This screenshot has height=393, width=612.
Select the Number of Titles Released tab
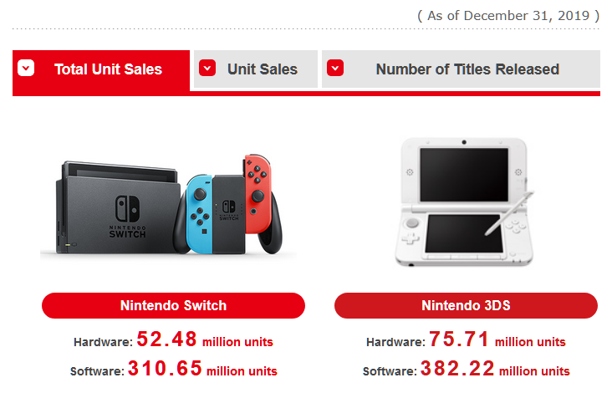pos(461,69)
